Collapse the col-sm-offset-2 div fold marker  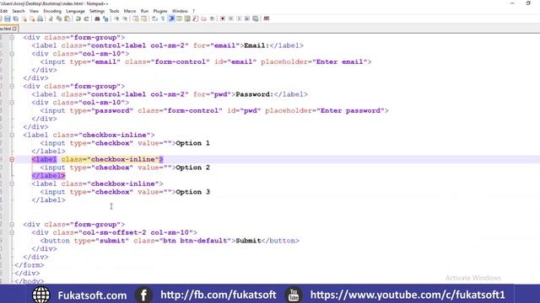(12, 232)
